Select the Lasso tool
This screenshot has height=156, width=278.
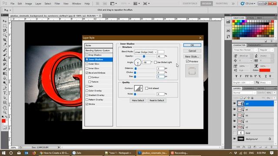5,31
